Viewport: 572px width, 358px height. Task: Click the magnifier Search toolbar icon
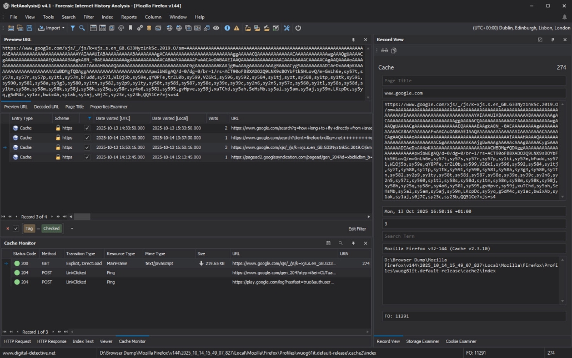pos(82,28)
